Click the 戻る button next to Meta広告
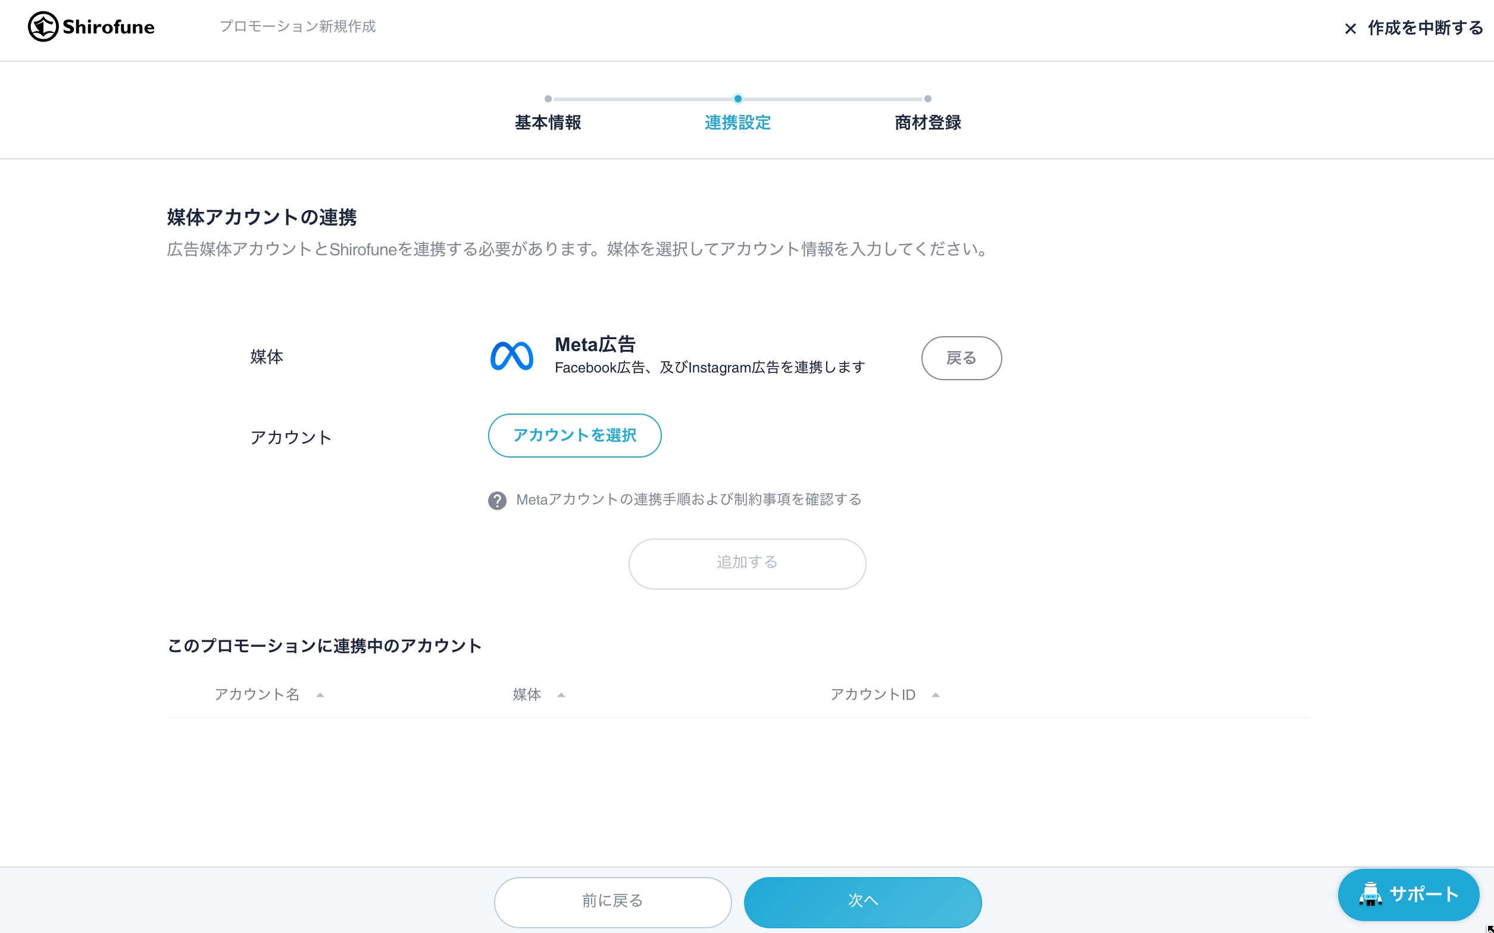The width and height of the screenshot is (1494, 933). pos(961,358)
